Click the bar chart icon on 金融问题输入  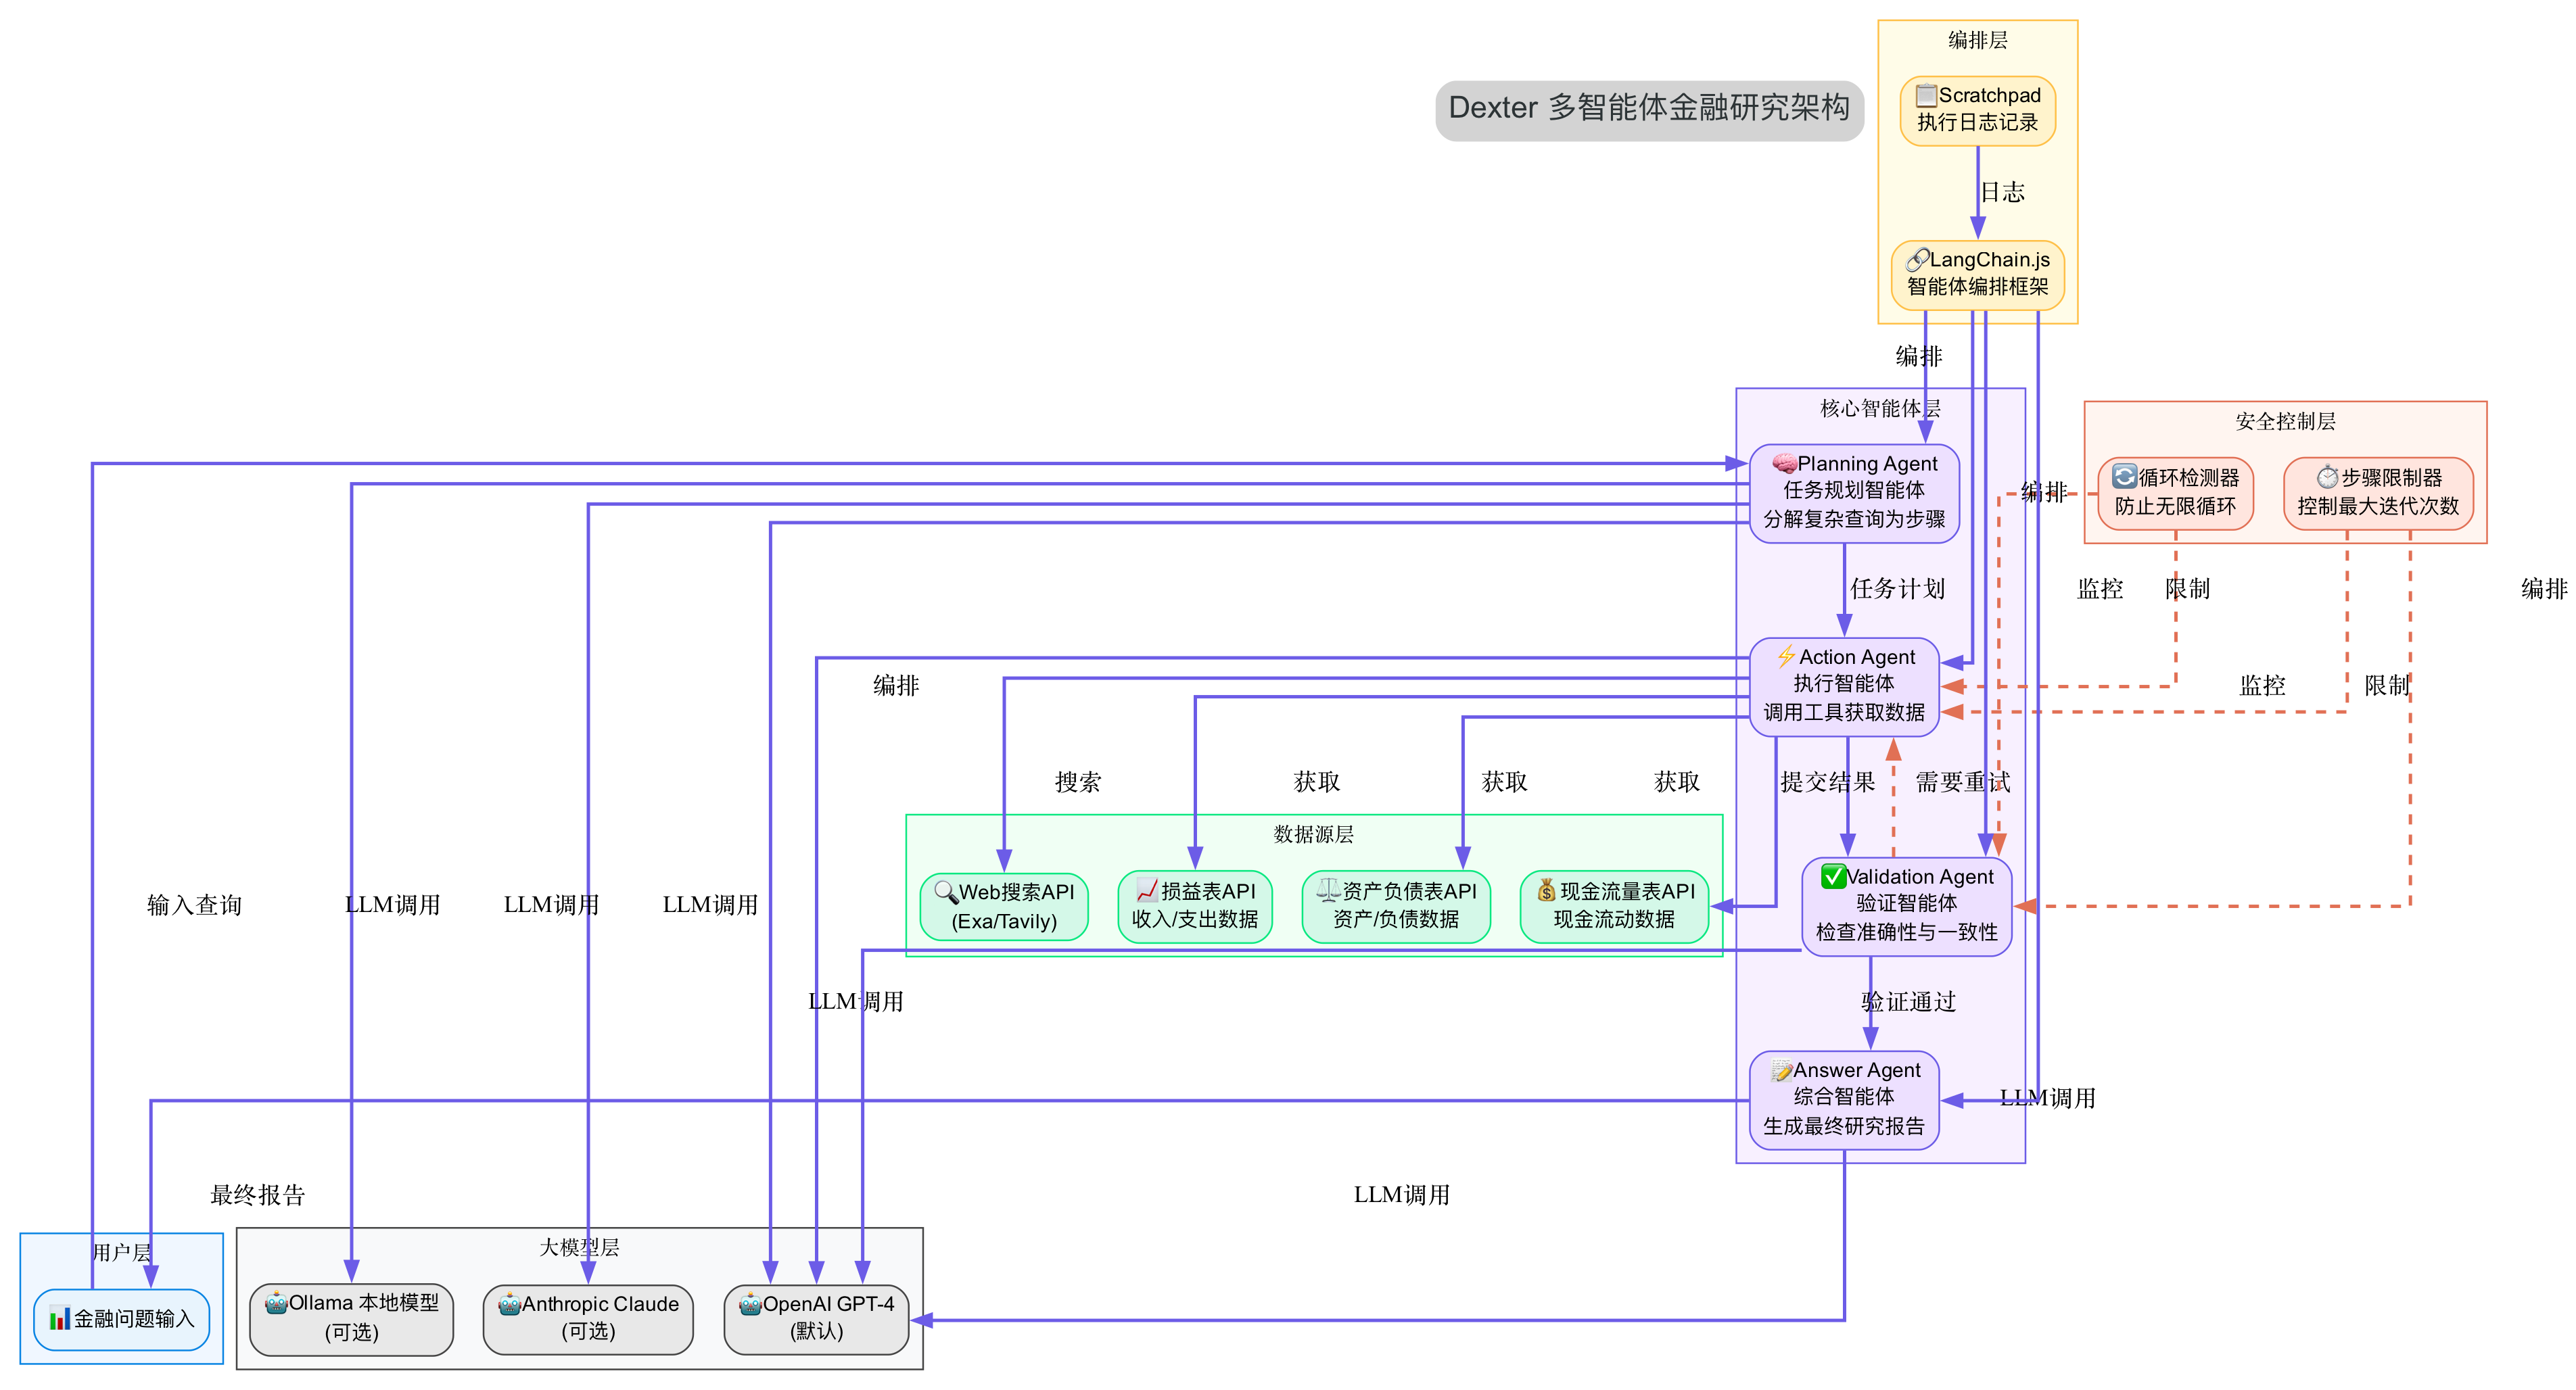(60, 1319)
